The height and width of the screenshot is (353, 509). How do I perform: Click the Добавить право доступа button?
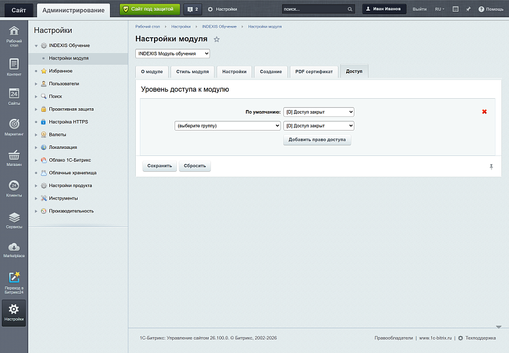tap(317, 140)
